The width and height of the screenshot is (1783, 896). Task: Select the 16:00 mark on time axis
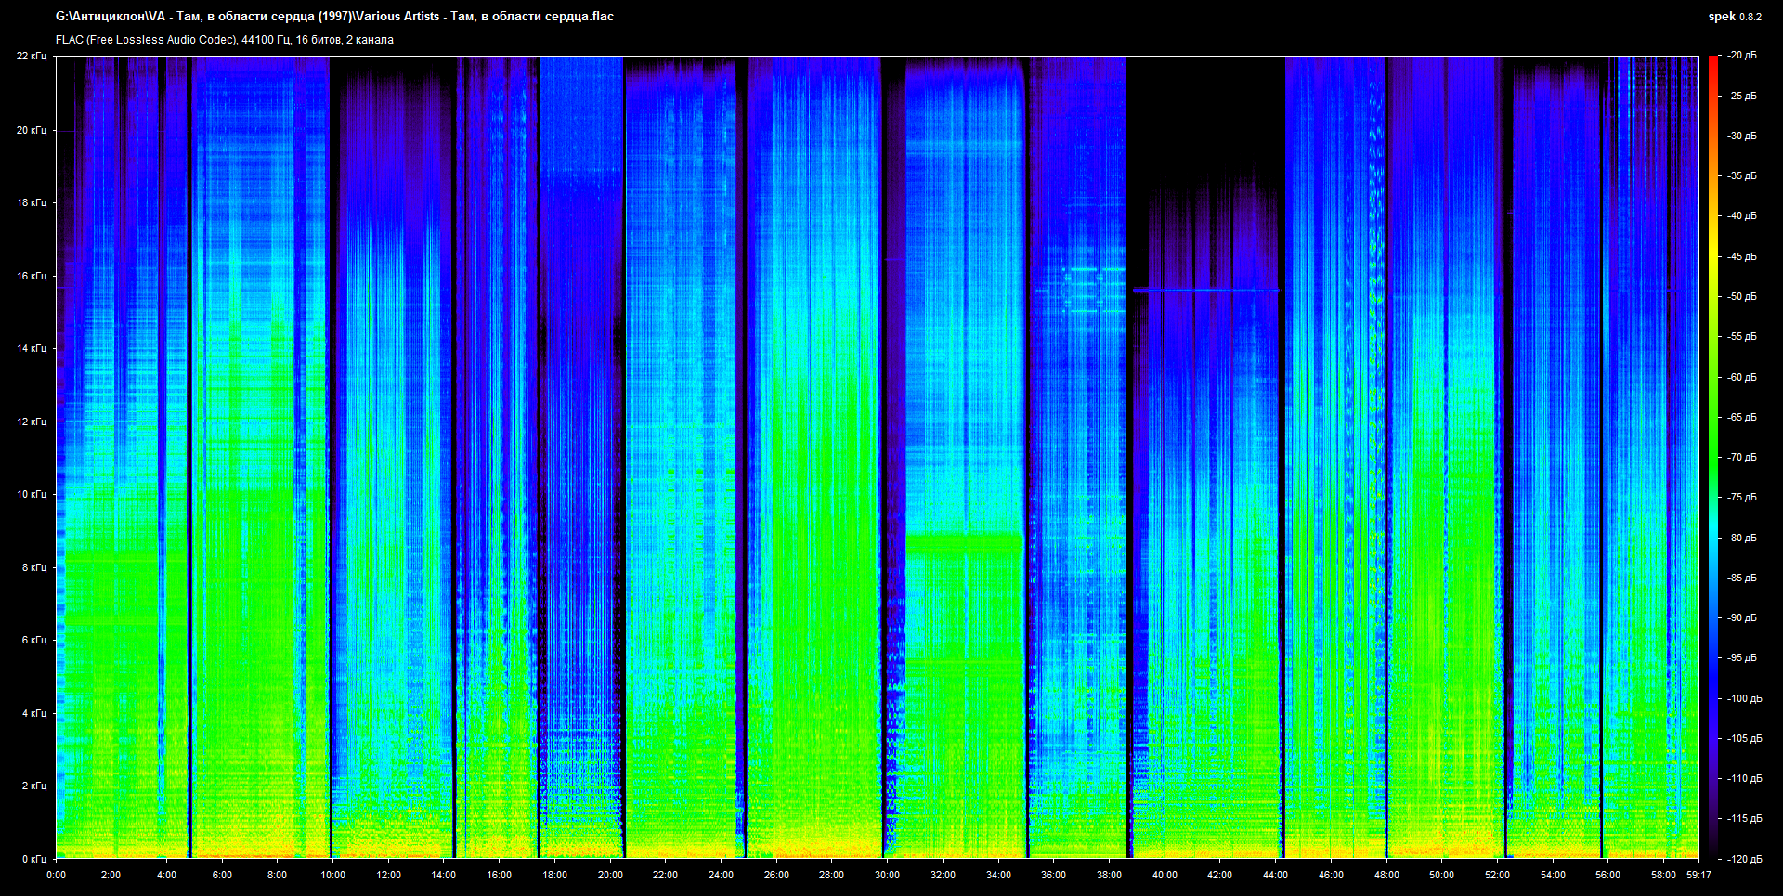click(499, 875)
